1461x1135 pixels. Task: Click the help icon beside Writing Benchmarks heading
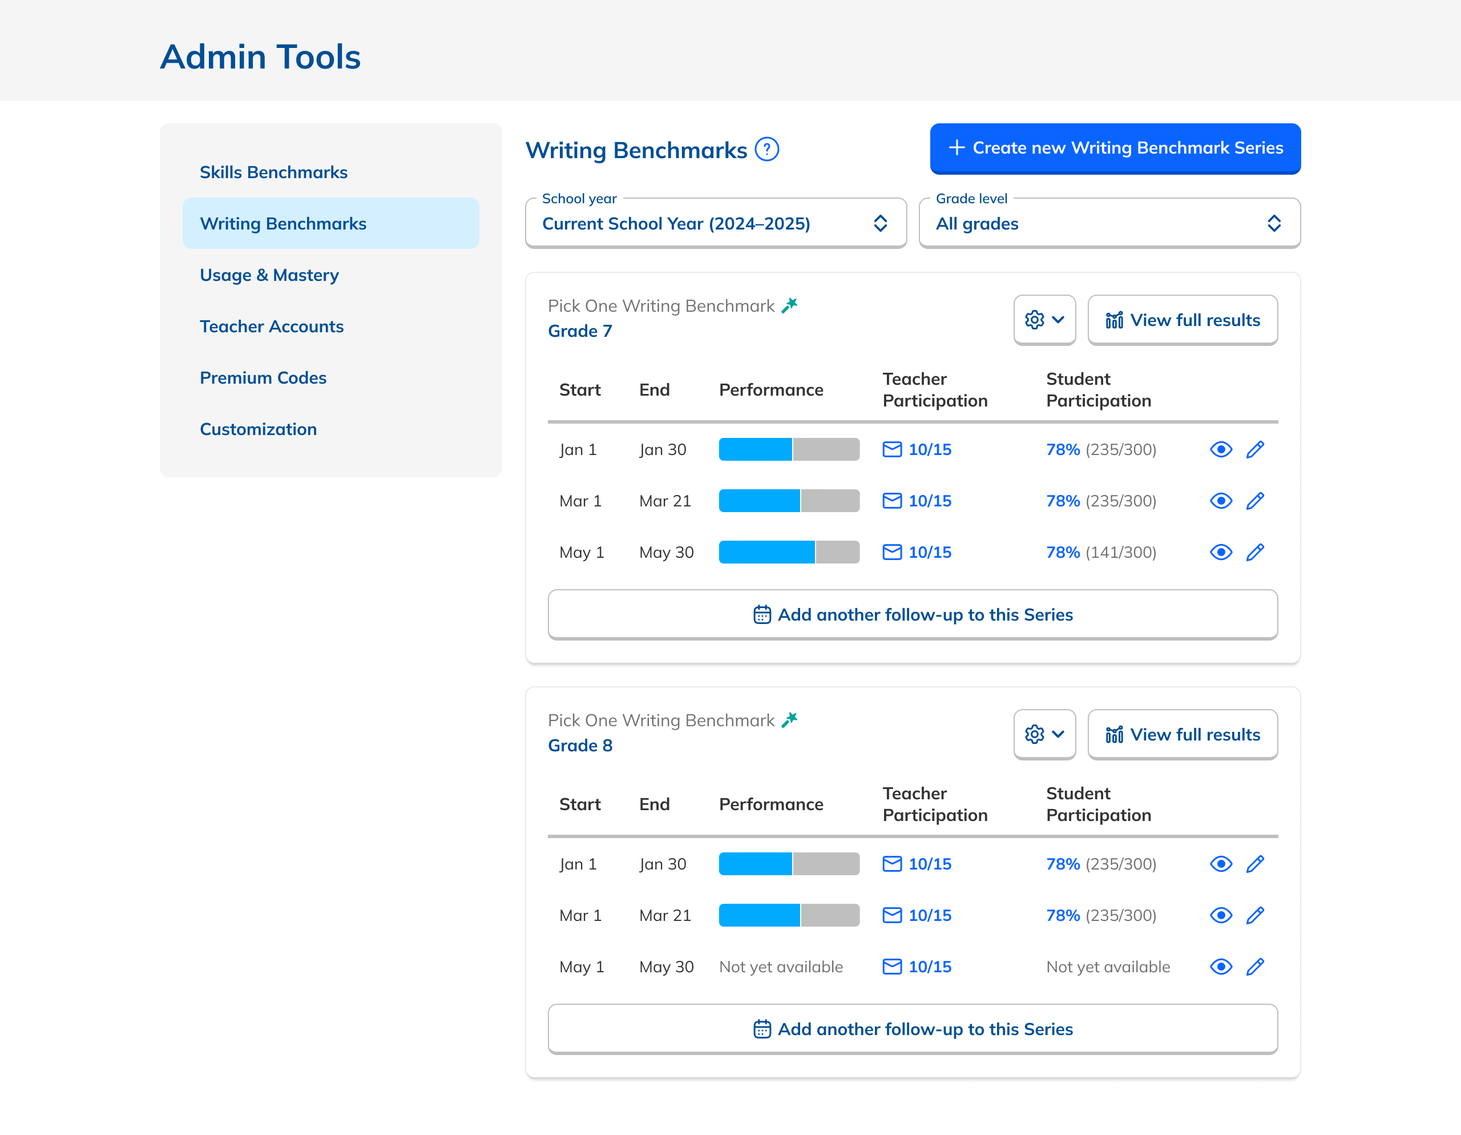pyautogui.click(x=766, y=149)
